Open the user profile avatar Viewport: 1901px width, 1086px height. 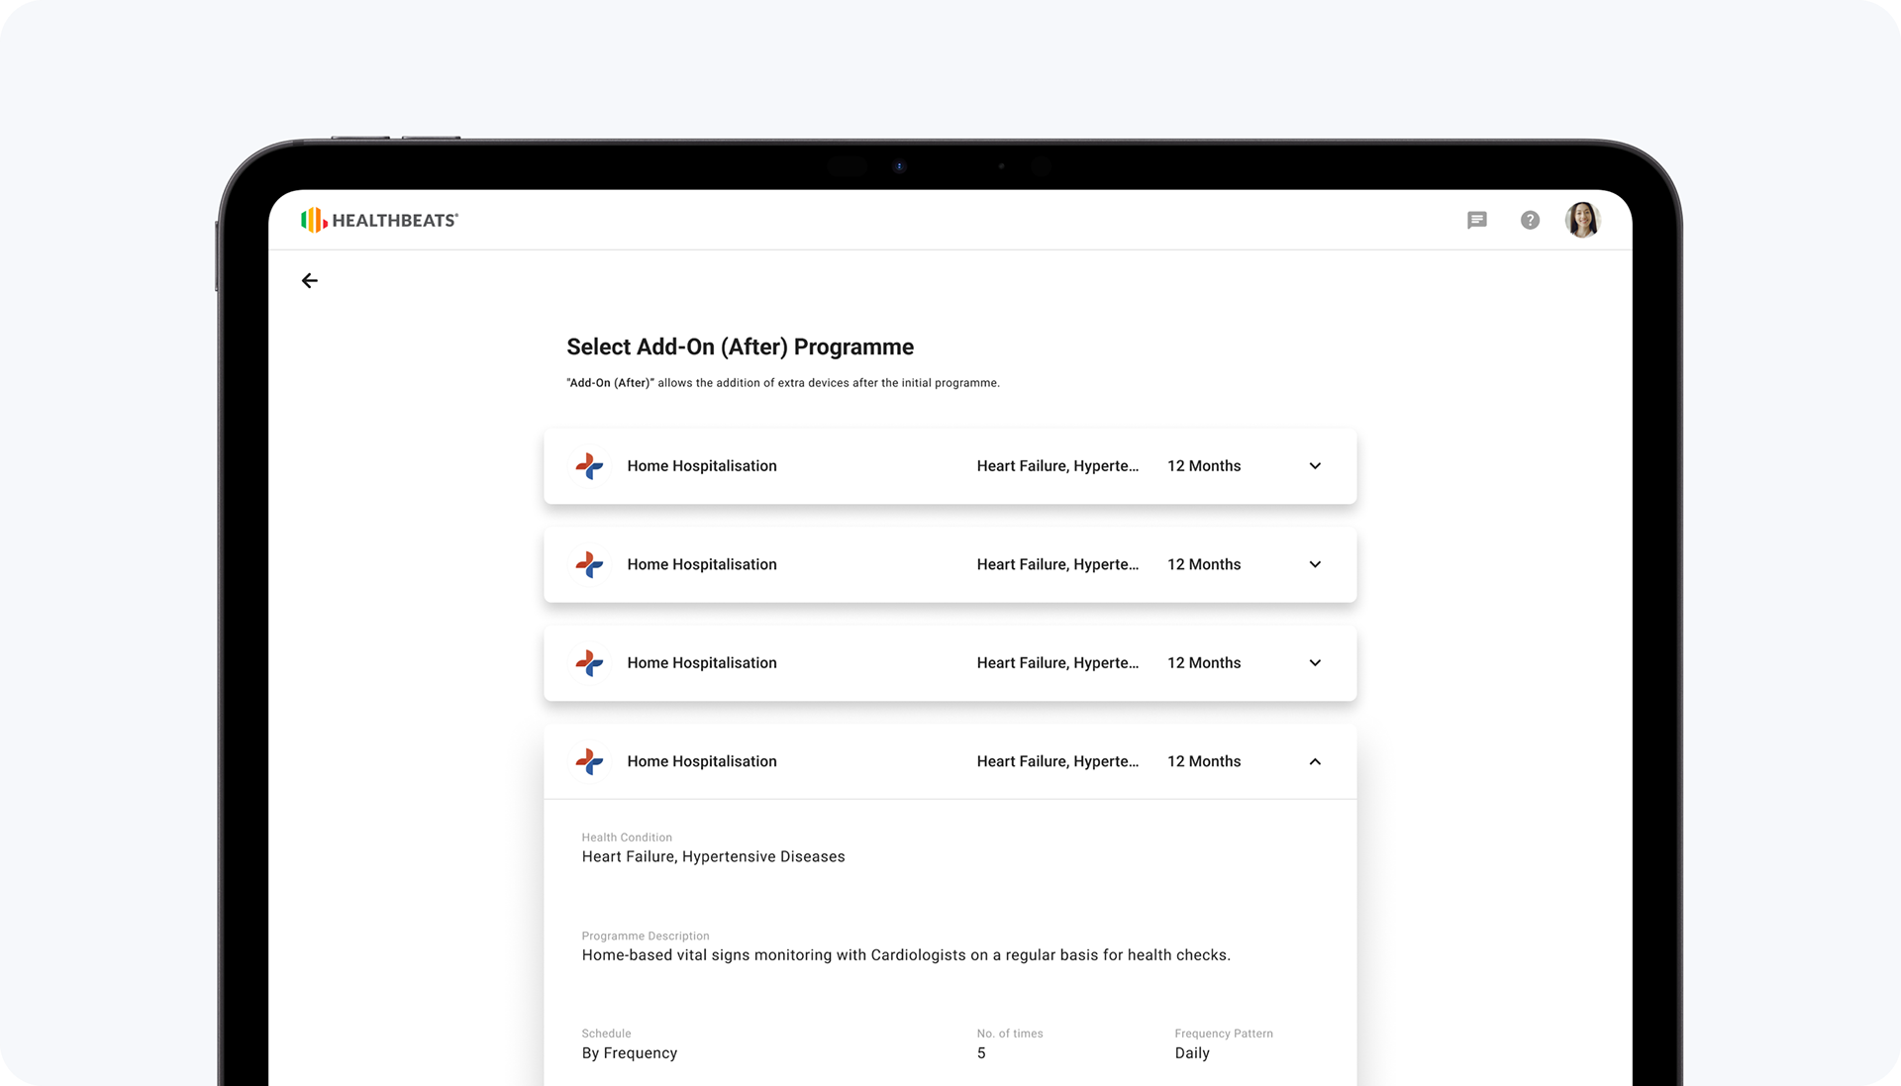tap(1582, 220)
